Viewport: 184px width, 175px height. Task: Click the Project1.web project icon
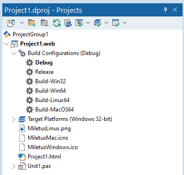pyautogui.click(x=14, y=44)
